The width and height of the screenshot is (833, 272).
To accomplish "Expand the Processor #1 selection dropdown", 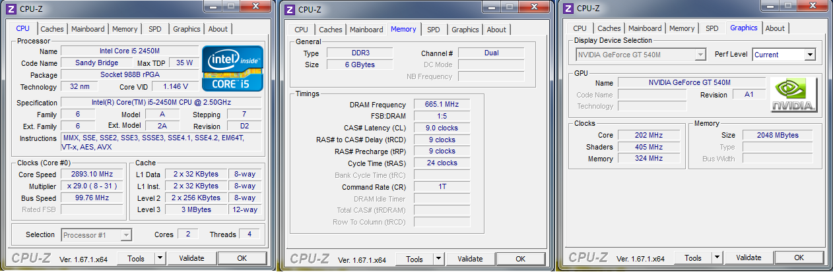I will click(126, 235).
